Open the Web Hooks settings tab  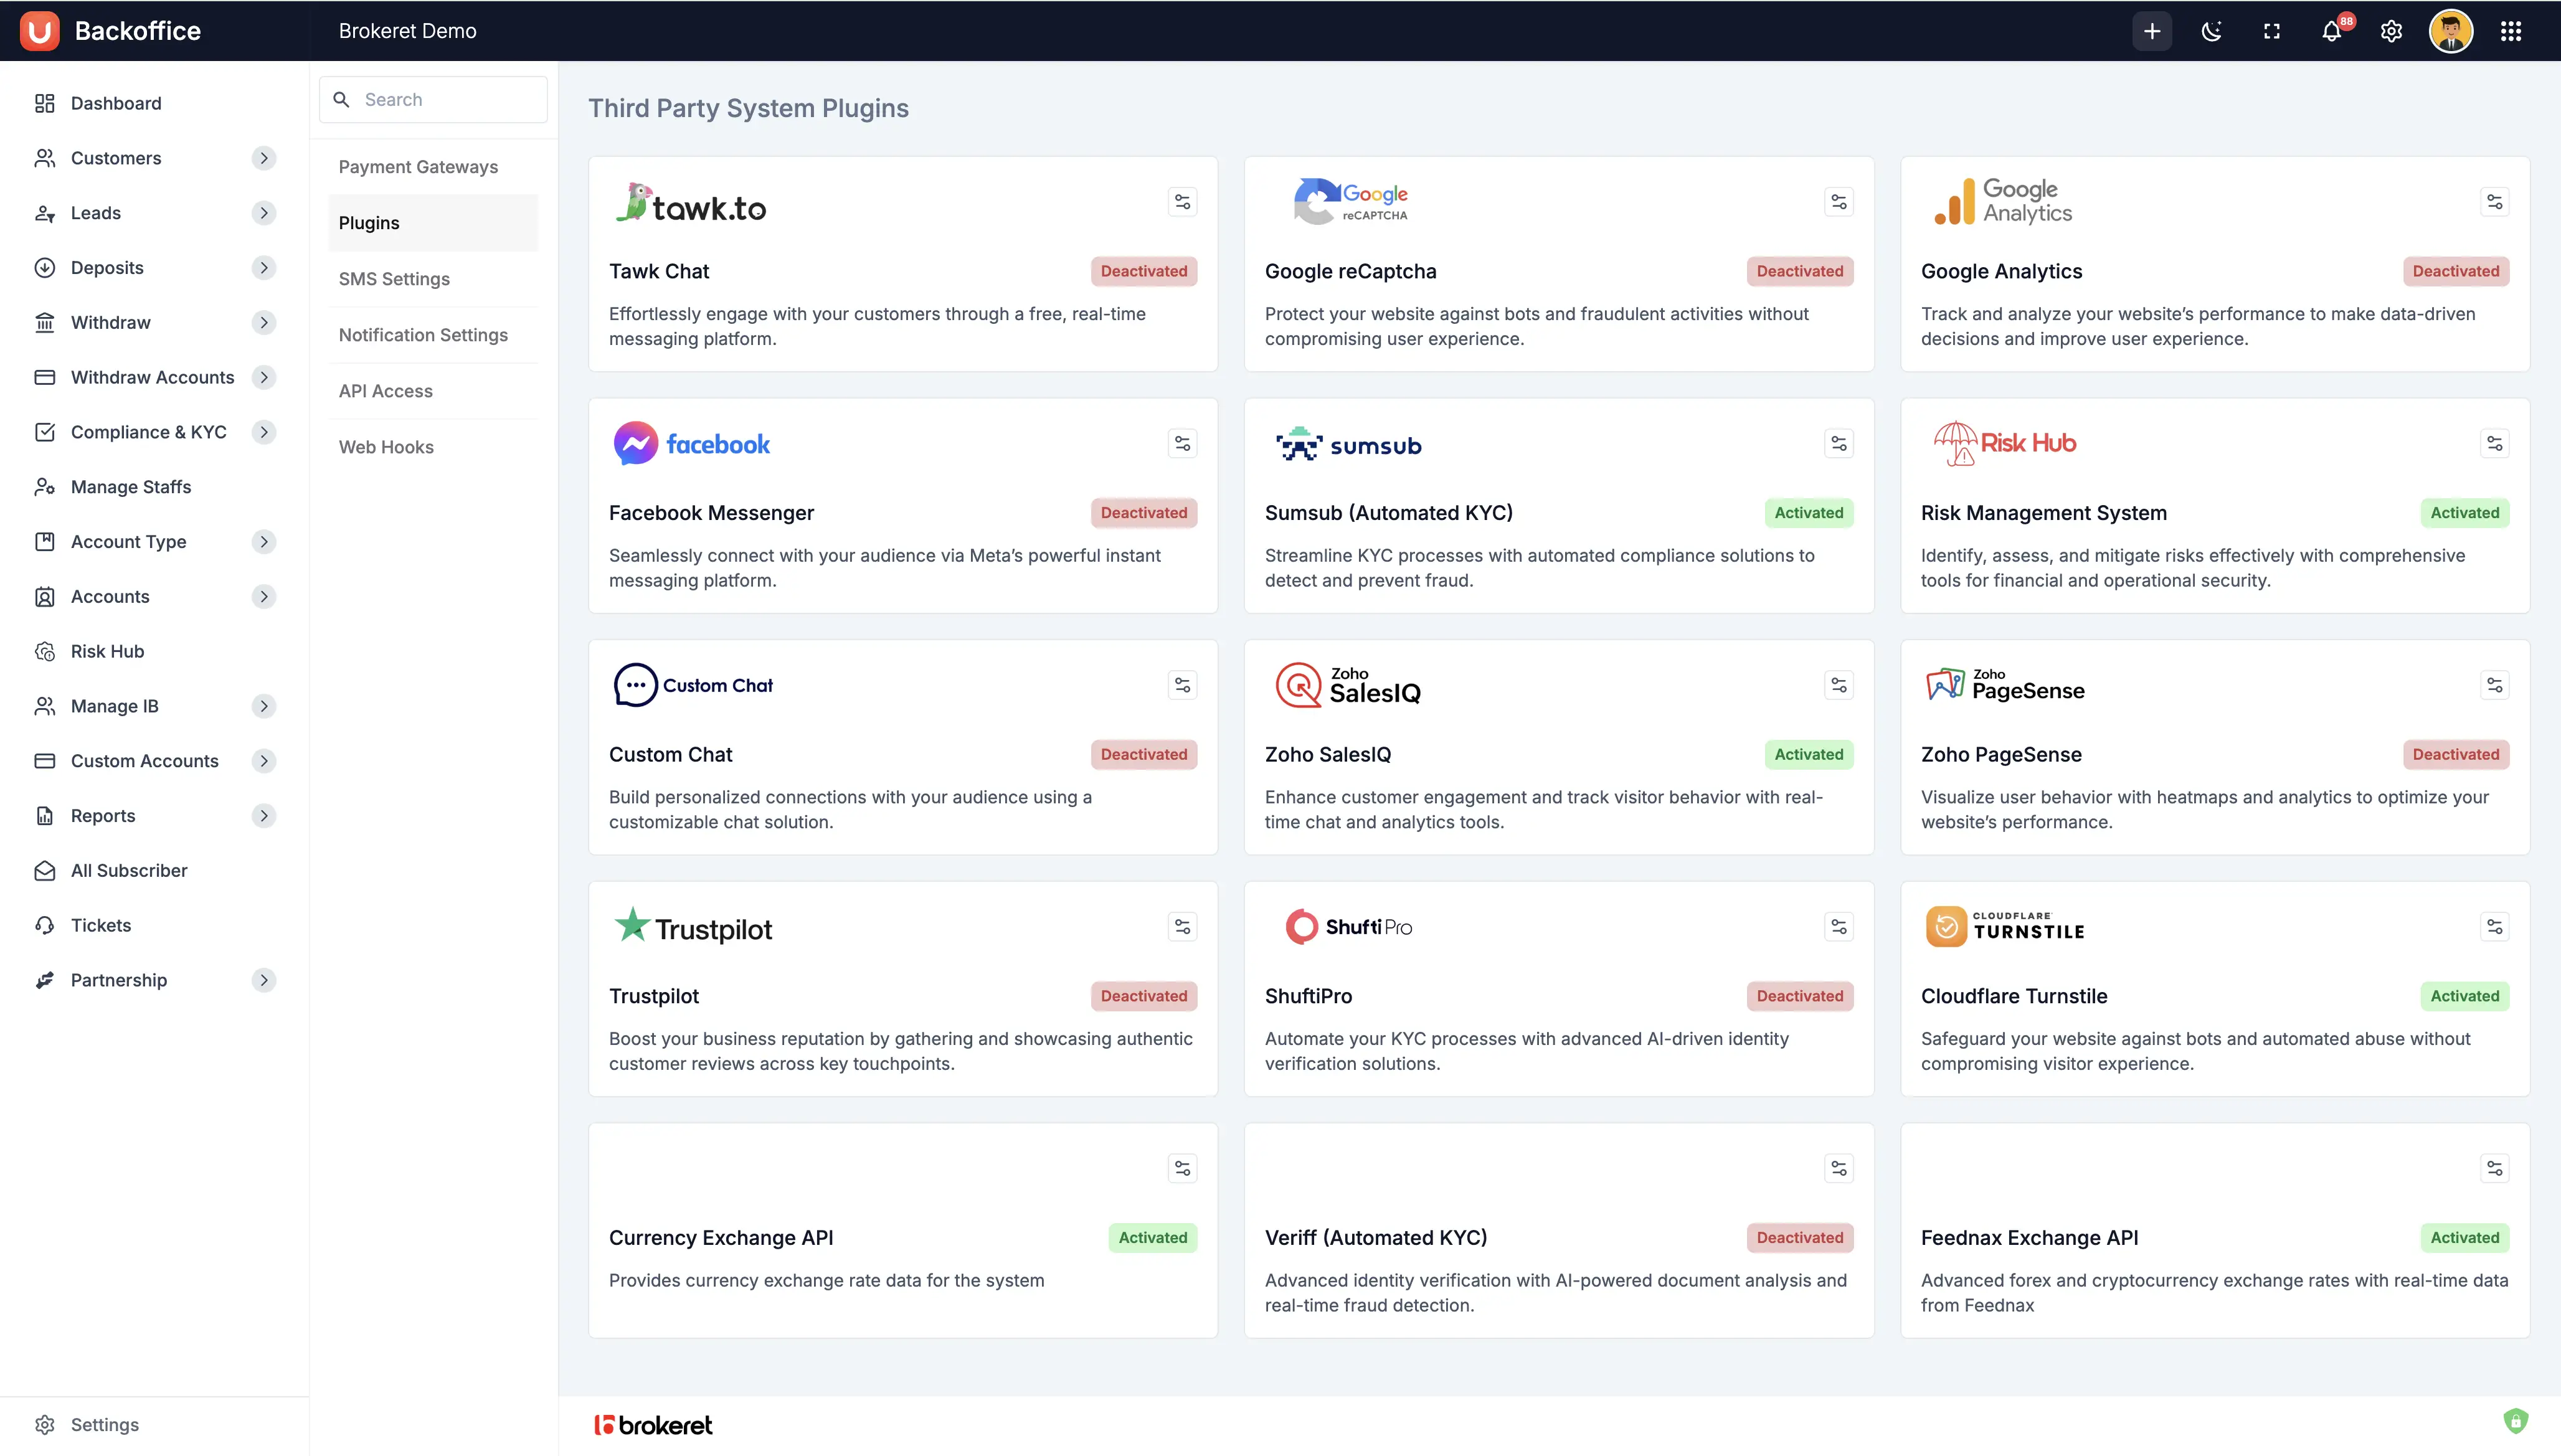386,447
